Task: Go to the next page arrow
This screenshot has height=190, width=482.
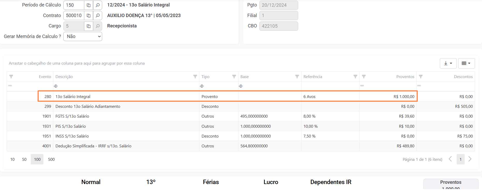Action: pyautogui.click(x=470, y=159)
